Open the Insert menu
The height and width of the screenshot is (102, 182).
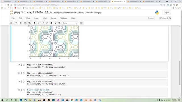click(37, 18)
